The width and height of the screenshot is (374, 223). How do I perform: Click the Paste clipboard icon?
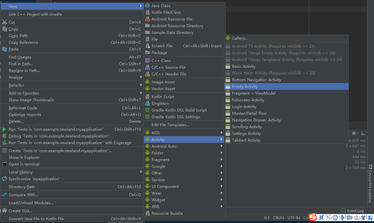[x=4, y=49]
